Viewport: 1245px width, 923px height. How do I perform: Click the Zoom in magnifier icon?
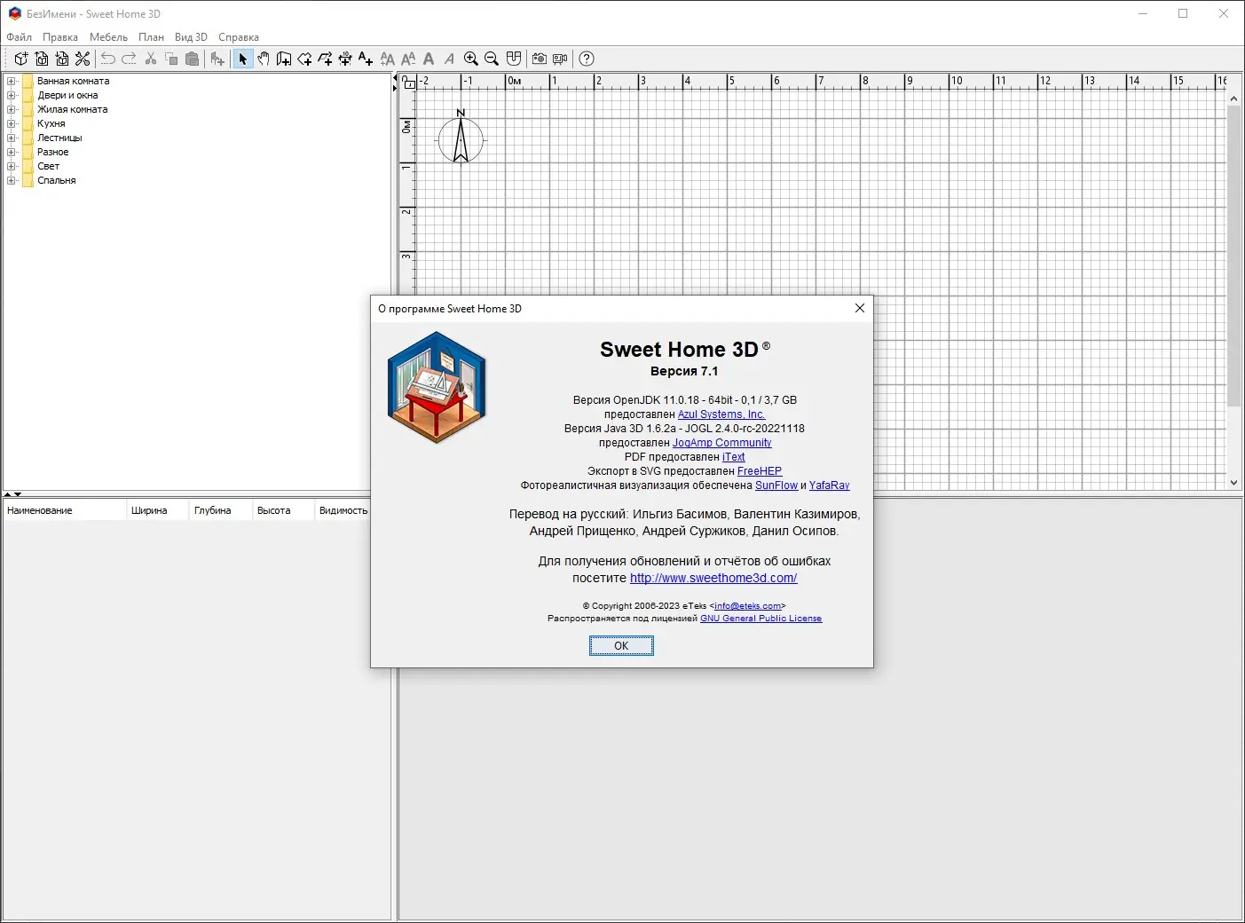point(471,59)
